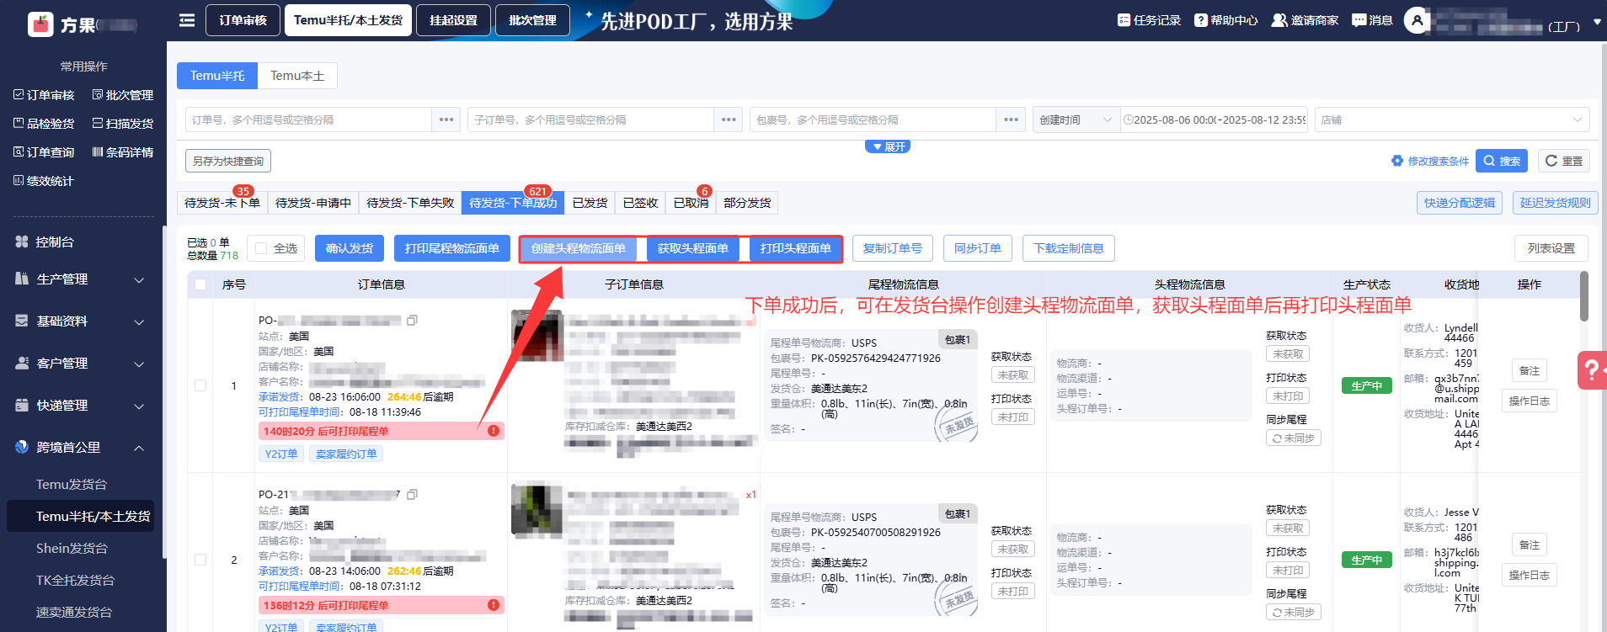Screen dimensions: 1607x632
Task: Click the 确认发货 button
Action: coord(350,248)
